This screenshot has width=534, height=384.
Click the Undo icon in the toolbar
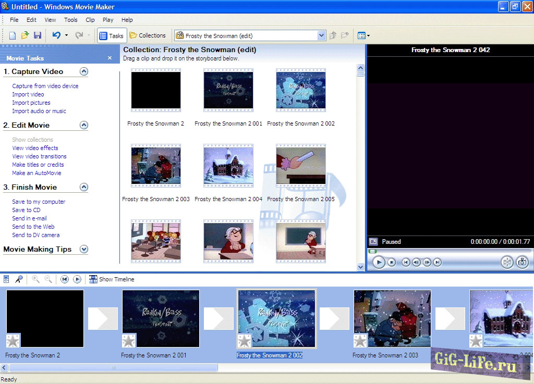(55, 35)
